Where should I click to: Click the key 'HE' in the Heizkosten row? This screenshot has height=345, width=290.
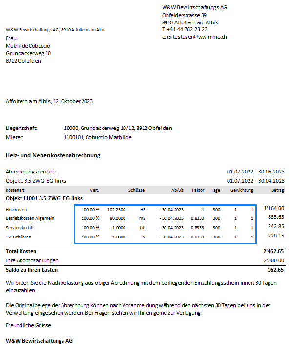143,210
